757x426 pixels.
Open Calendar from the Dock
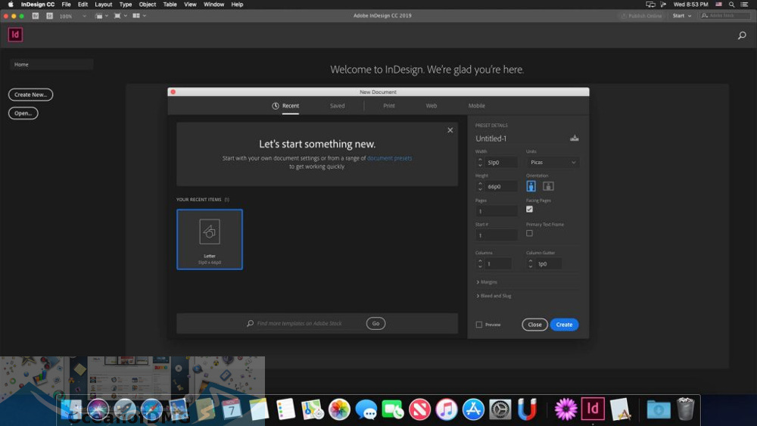[232, 409]
